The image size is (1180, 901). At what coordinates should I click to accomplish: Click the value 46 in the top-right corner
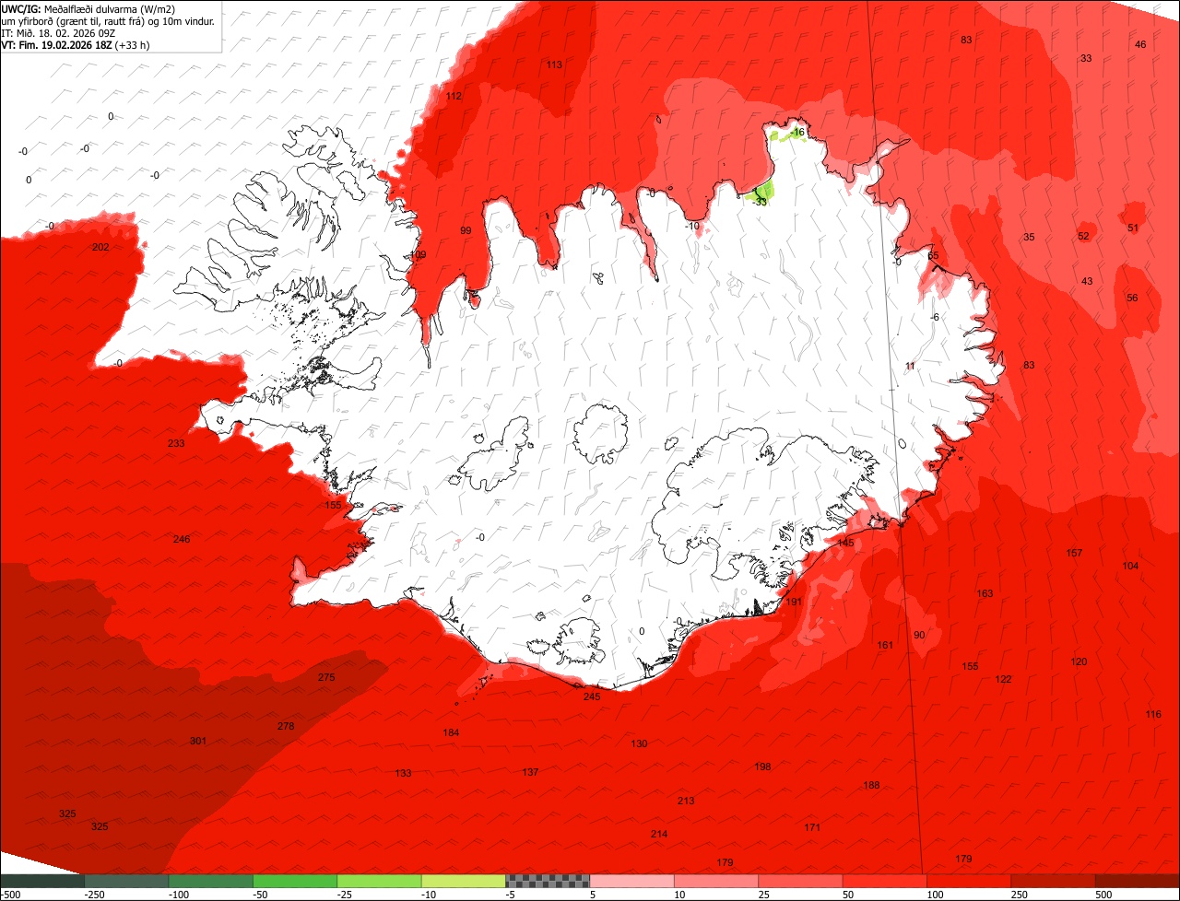pyautogui.click(x=1140, y=44)
